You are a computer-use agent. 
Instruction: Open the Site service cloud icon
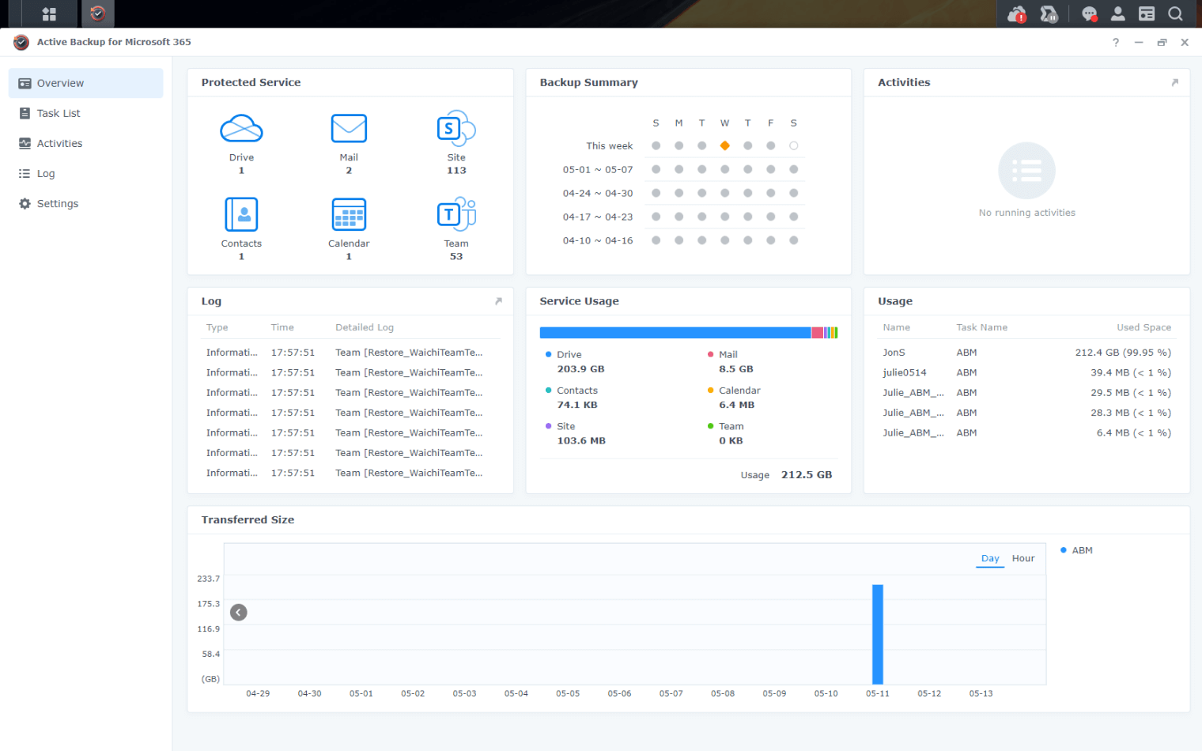pos(455,128)
